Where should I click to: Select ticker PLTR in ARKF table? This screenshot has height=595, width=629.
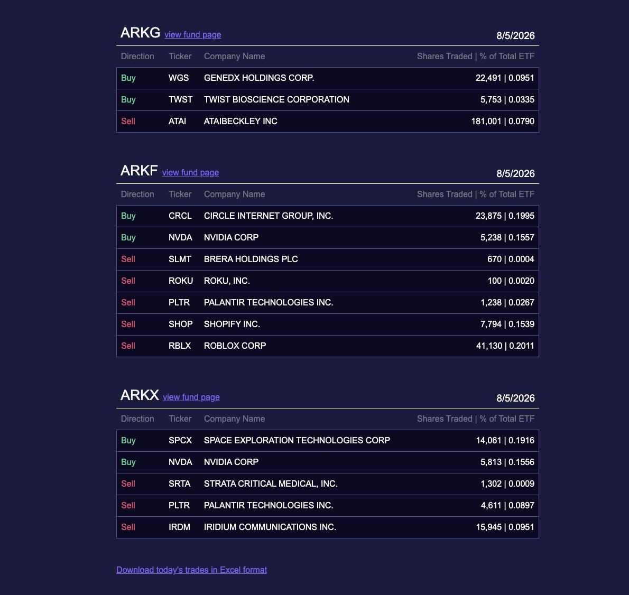(179, 302)
